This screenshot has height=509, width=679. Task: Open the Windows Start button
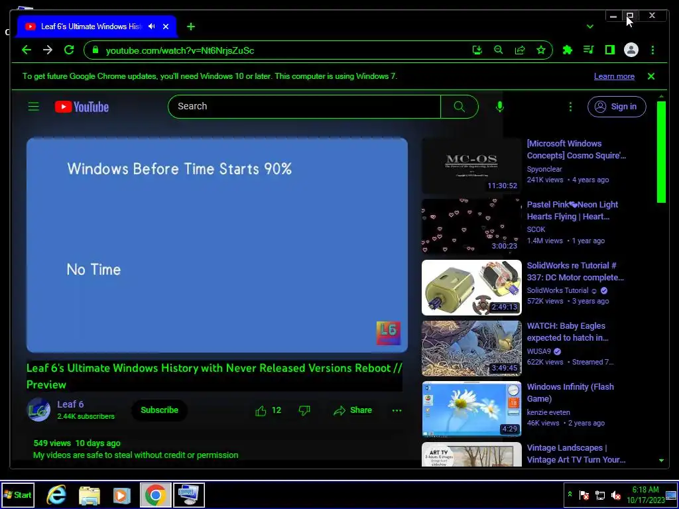17,494
